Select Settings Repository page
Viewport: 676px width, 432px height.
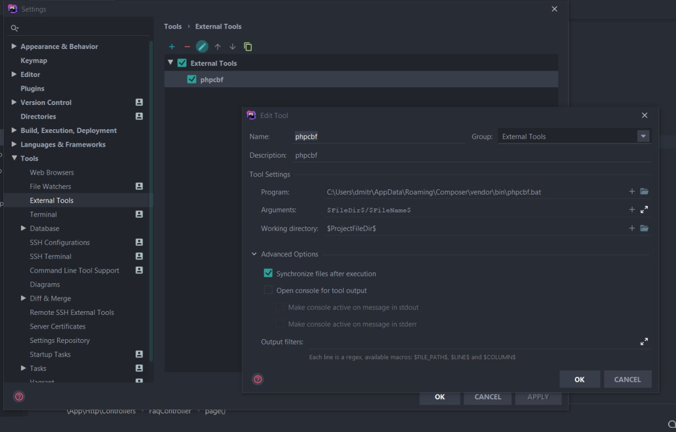60,340
